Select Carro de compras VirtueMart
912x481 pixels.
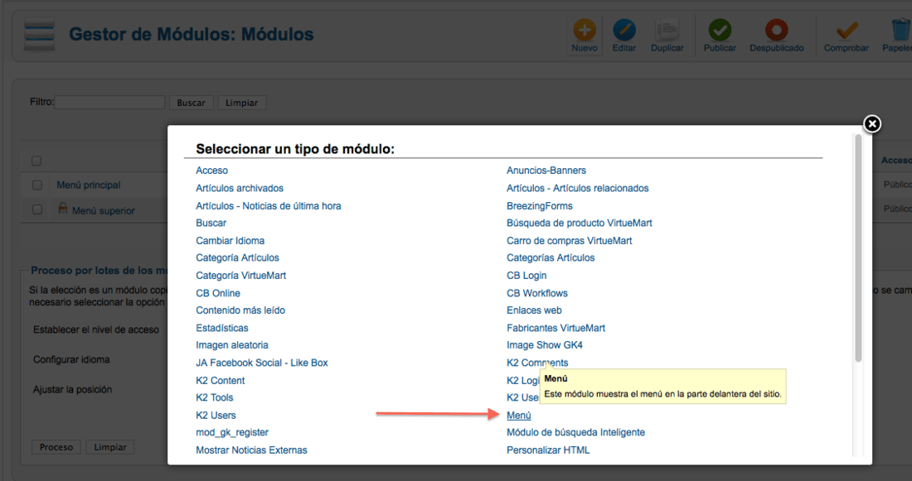(569, 240)
